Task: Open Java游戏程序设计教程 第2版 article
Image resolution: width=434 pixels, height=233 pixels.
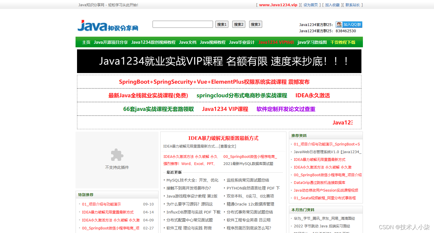Action: pyautogui.click(x=192, y=196)
